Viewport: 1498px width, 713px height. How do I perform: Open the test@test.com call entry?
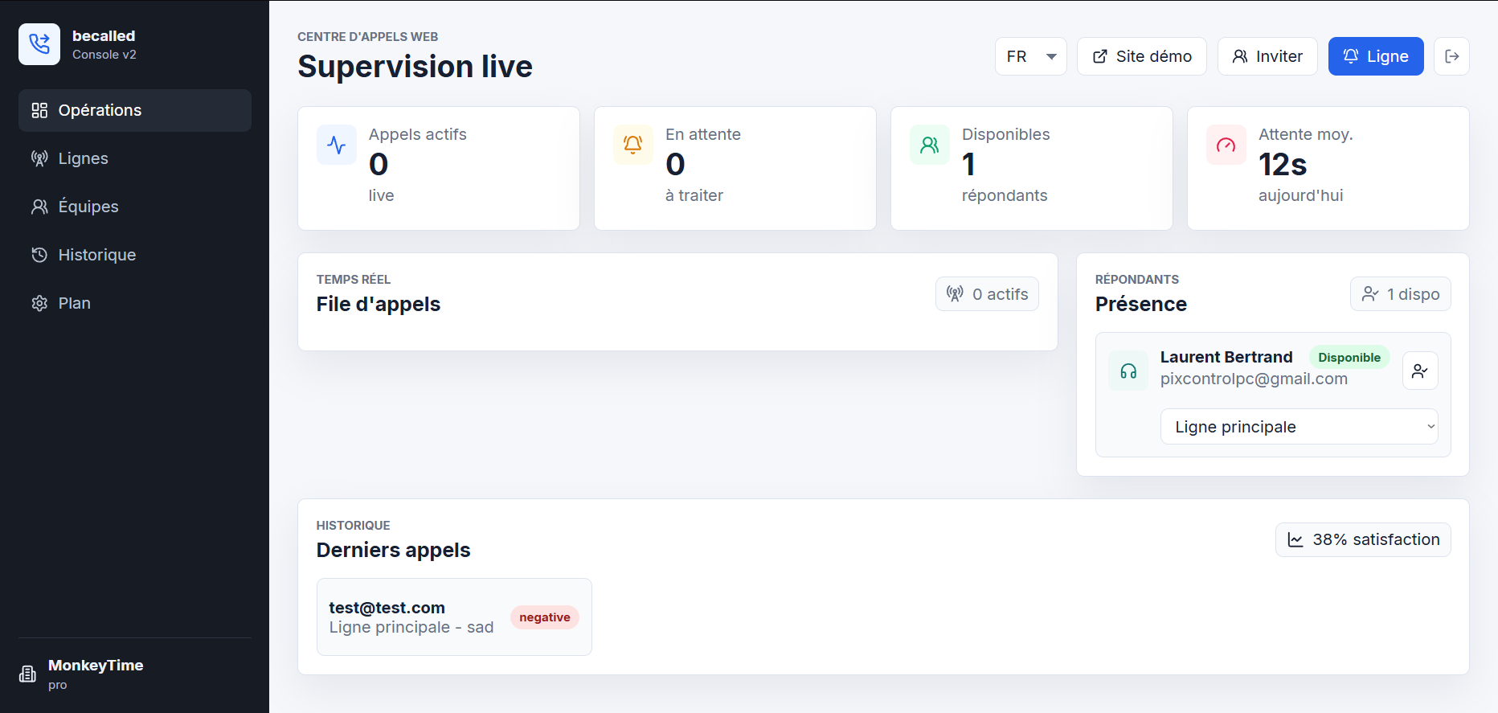454,617
